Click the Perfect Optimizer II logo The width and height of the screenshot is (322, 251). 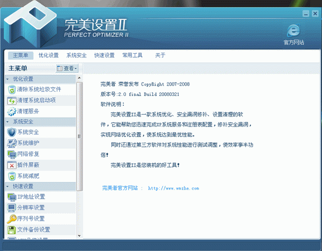pyautogui.click(x=30, y=24)
